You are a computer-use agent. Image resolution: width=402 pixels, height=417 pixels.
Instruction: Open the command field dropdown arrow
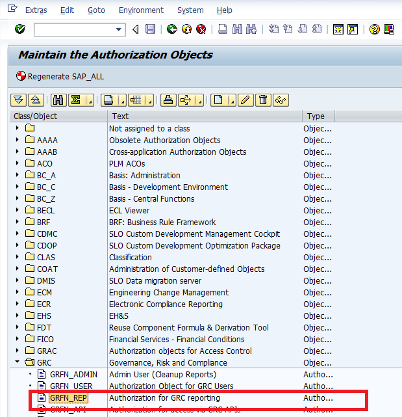[119, 29]
